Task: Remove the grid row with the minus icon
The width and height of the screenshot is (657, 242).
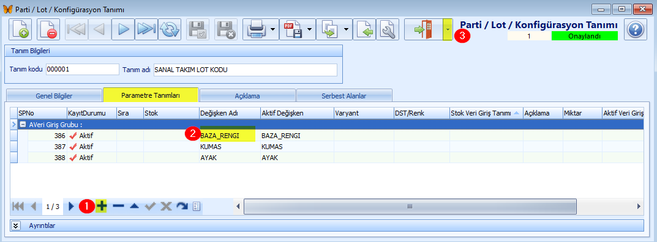Action: pyautogui.click(x=118, y=206)
